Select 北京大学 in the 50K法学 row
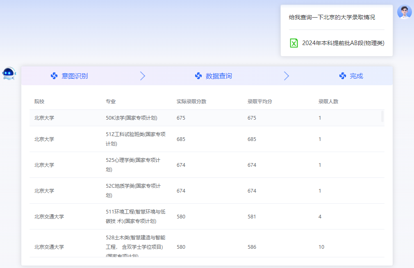Viewport: 414px width, 268px height. [44, 118]
